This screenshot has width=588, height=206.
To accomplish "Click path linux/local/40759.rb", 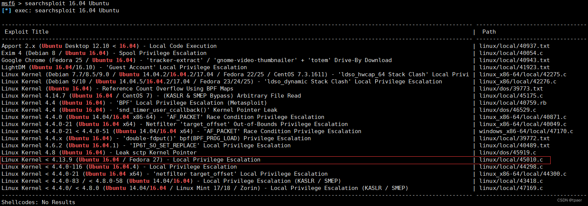I will pos(513,103).
